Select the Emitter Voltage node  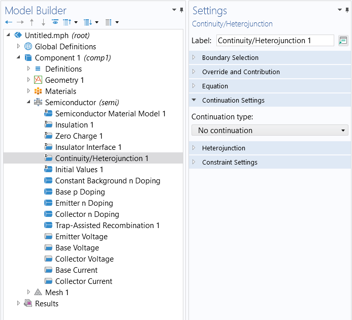(x=81, y=237)
